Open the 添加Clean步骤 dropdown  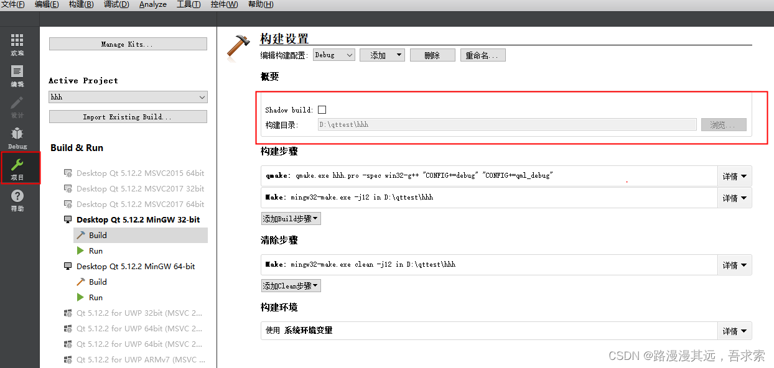coord(291,286)
